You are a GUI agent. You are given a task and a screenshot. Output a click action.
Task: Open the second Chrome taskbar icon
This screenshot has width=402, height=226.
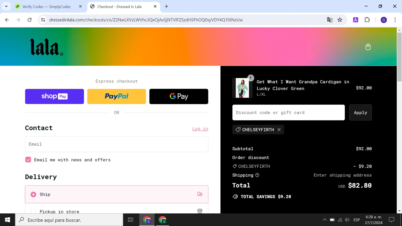[162, 220]
